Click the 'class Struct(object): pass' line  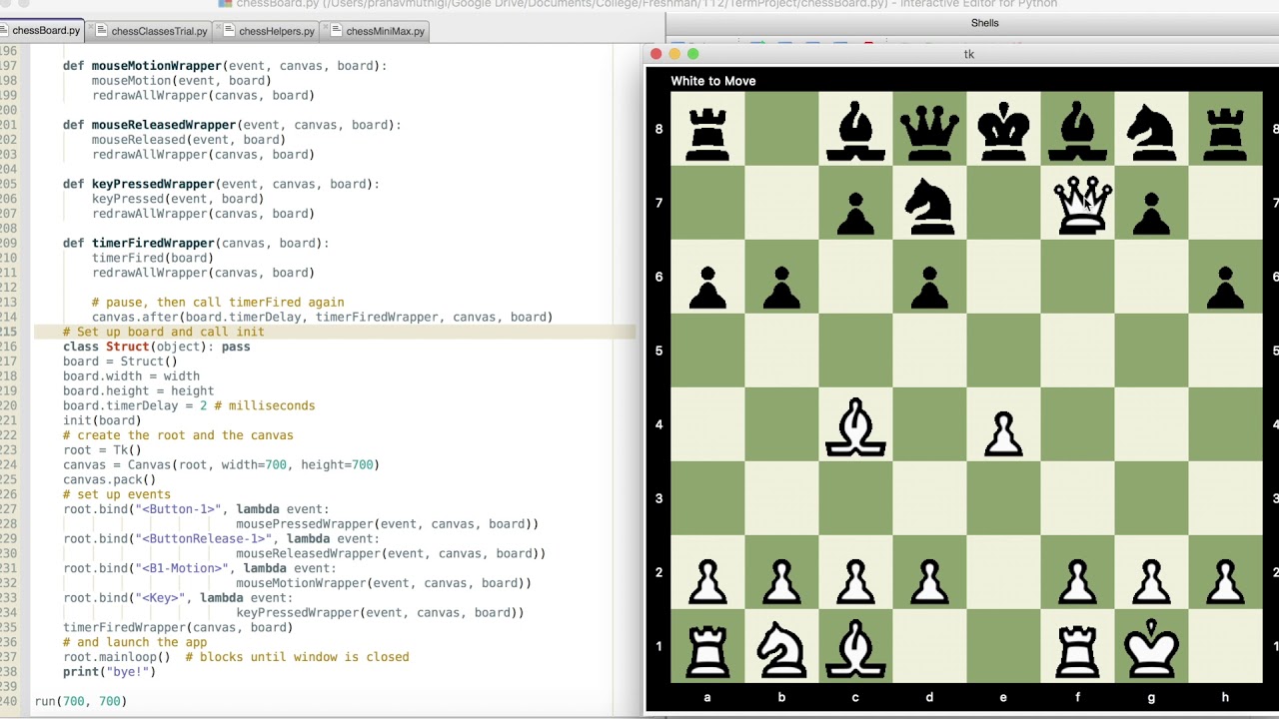[157, 347]
